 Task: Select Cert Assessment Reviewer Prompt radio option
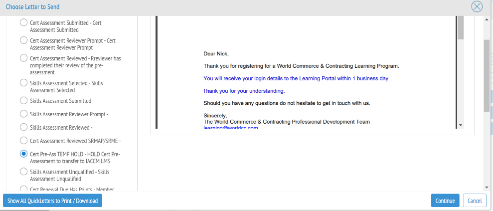tap(23, 40)
